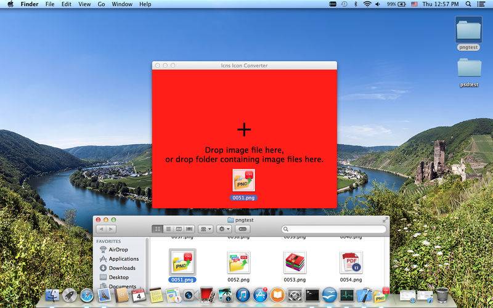The width and height of the screenshot is (493, 308).
Task: Click the plus sign in the Icns Icon Converter window
Action: point(244,129)
